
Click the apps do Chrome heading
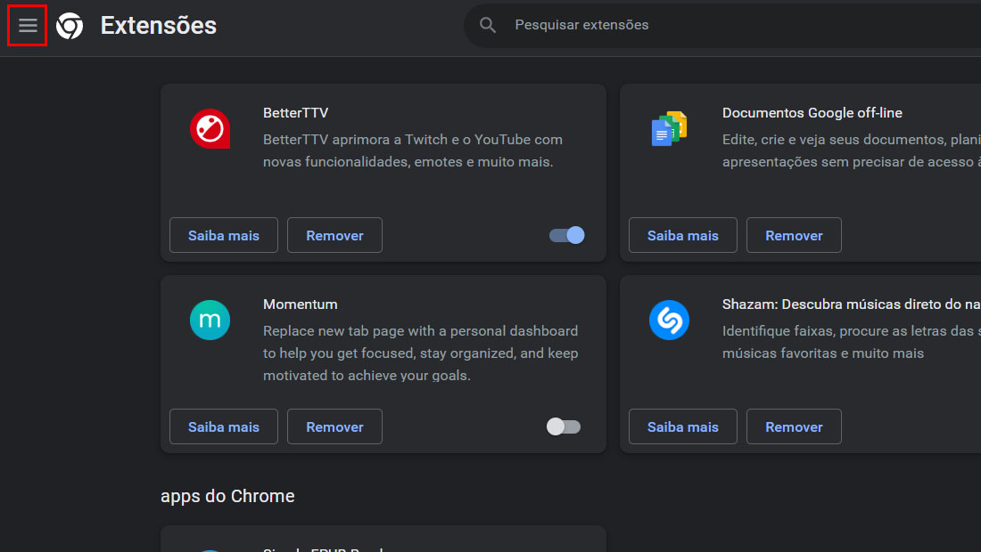click(x=227, y=496)
